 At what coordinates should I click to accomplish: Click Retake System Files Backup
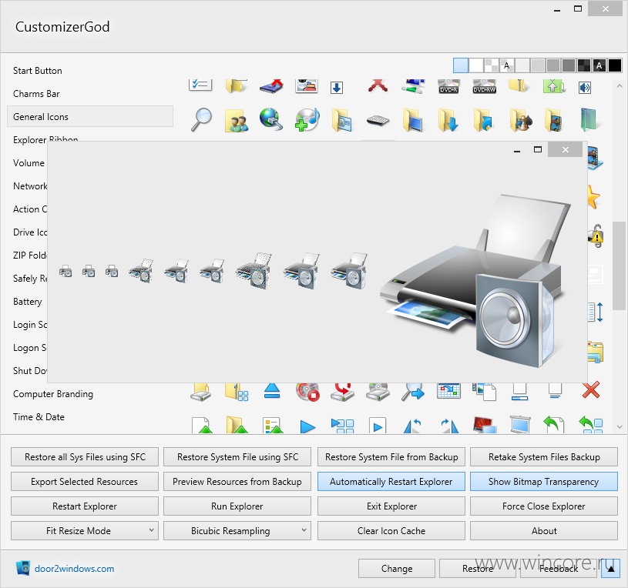(x=543, y=457)
